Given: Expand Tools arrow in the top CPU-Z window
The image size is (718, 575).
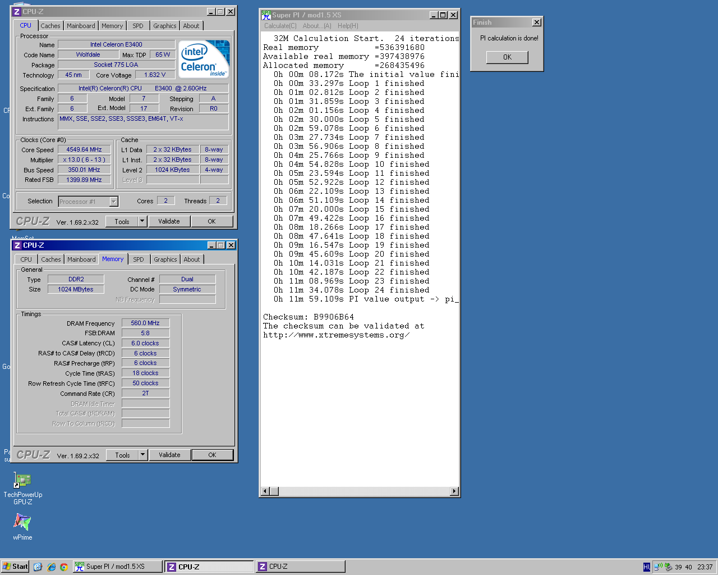Looking at the screenshot, I should click(142, 221).
